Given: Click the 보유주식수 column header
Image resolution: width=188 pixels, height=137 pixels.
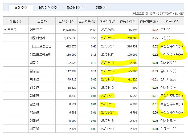Looking at the screenshot, I should coord(66,21).
